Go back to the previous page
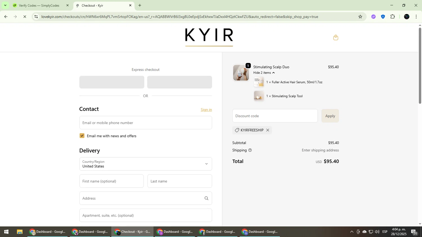 tap(6, 17)
